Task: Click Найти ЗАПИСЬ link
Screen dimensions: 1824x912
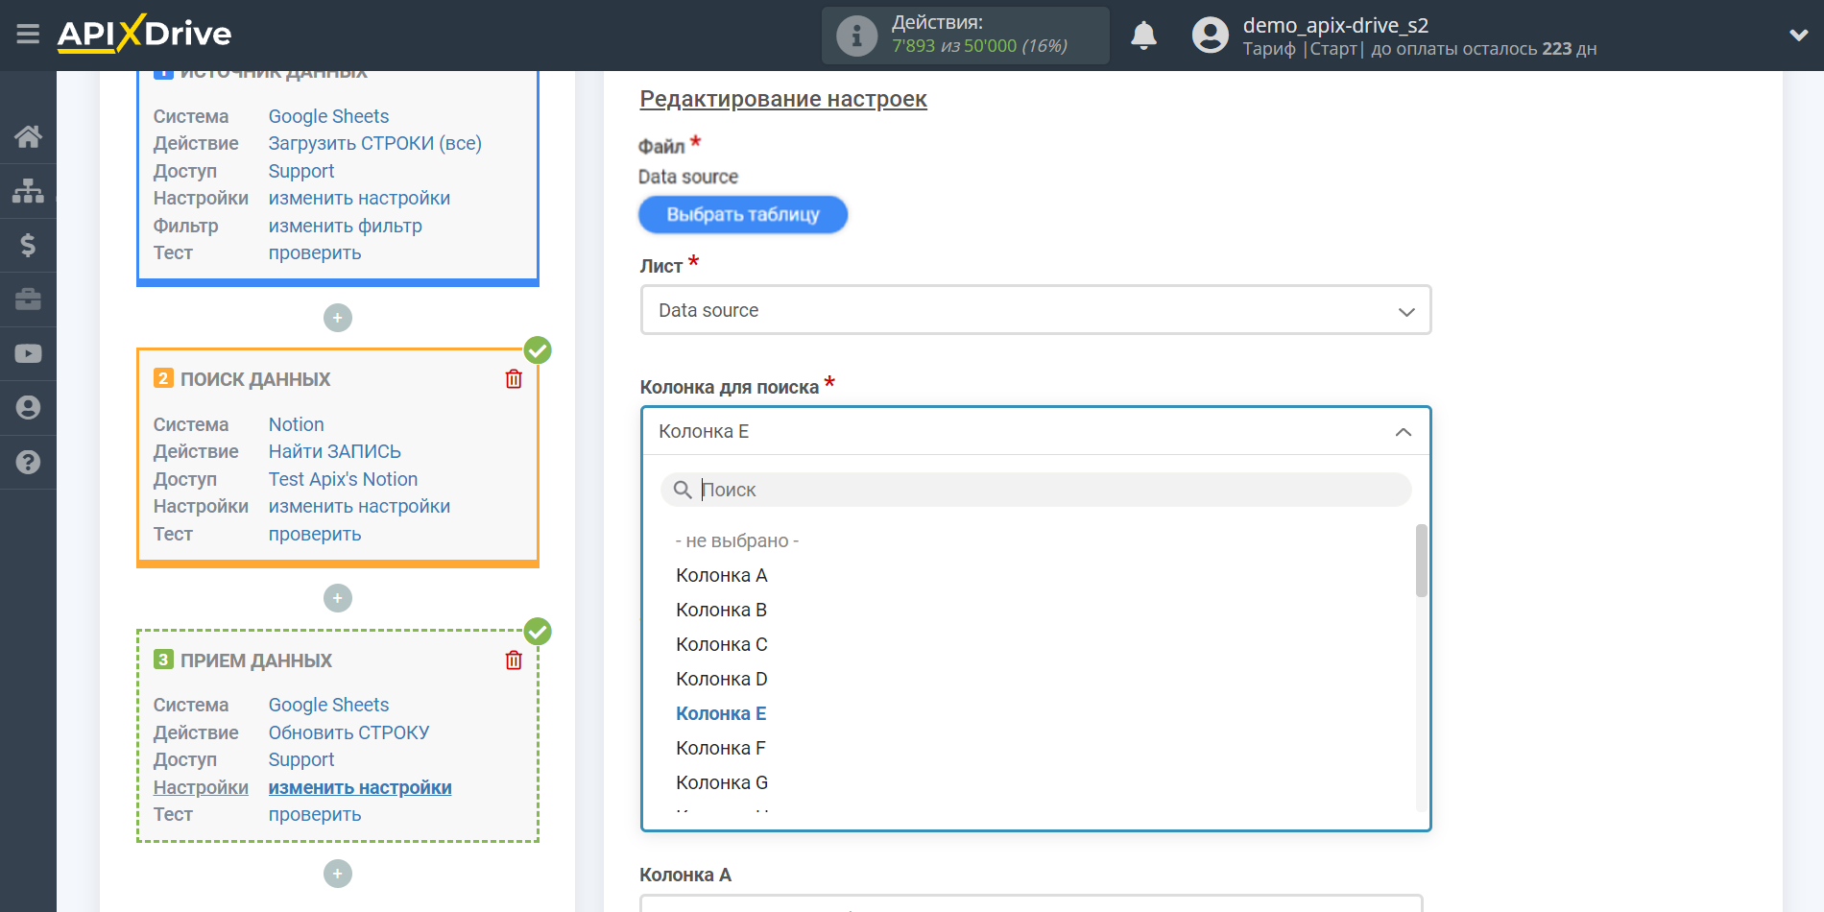Action: [335, 451]
